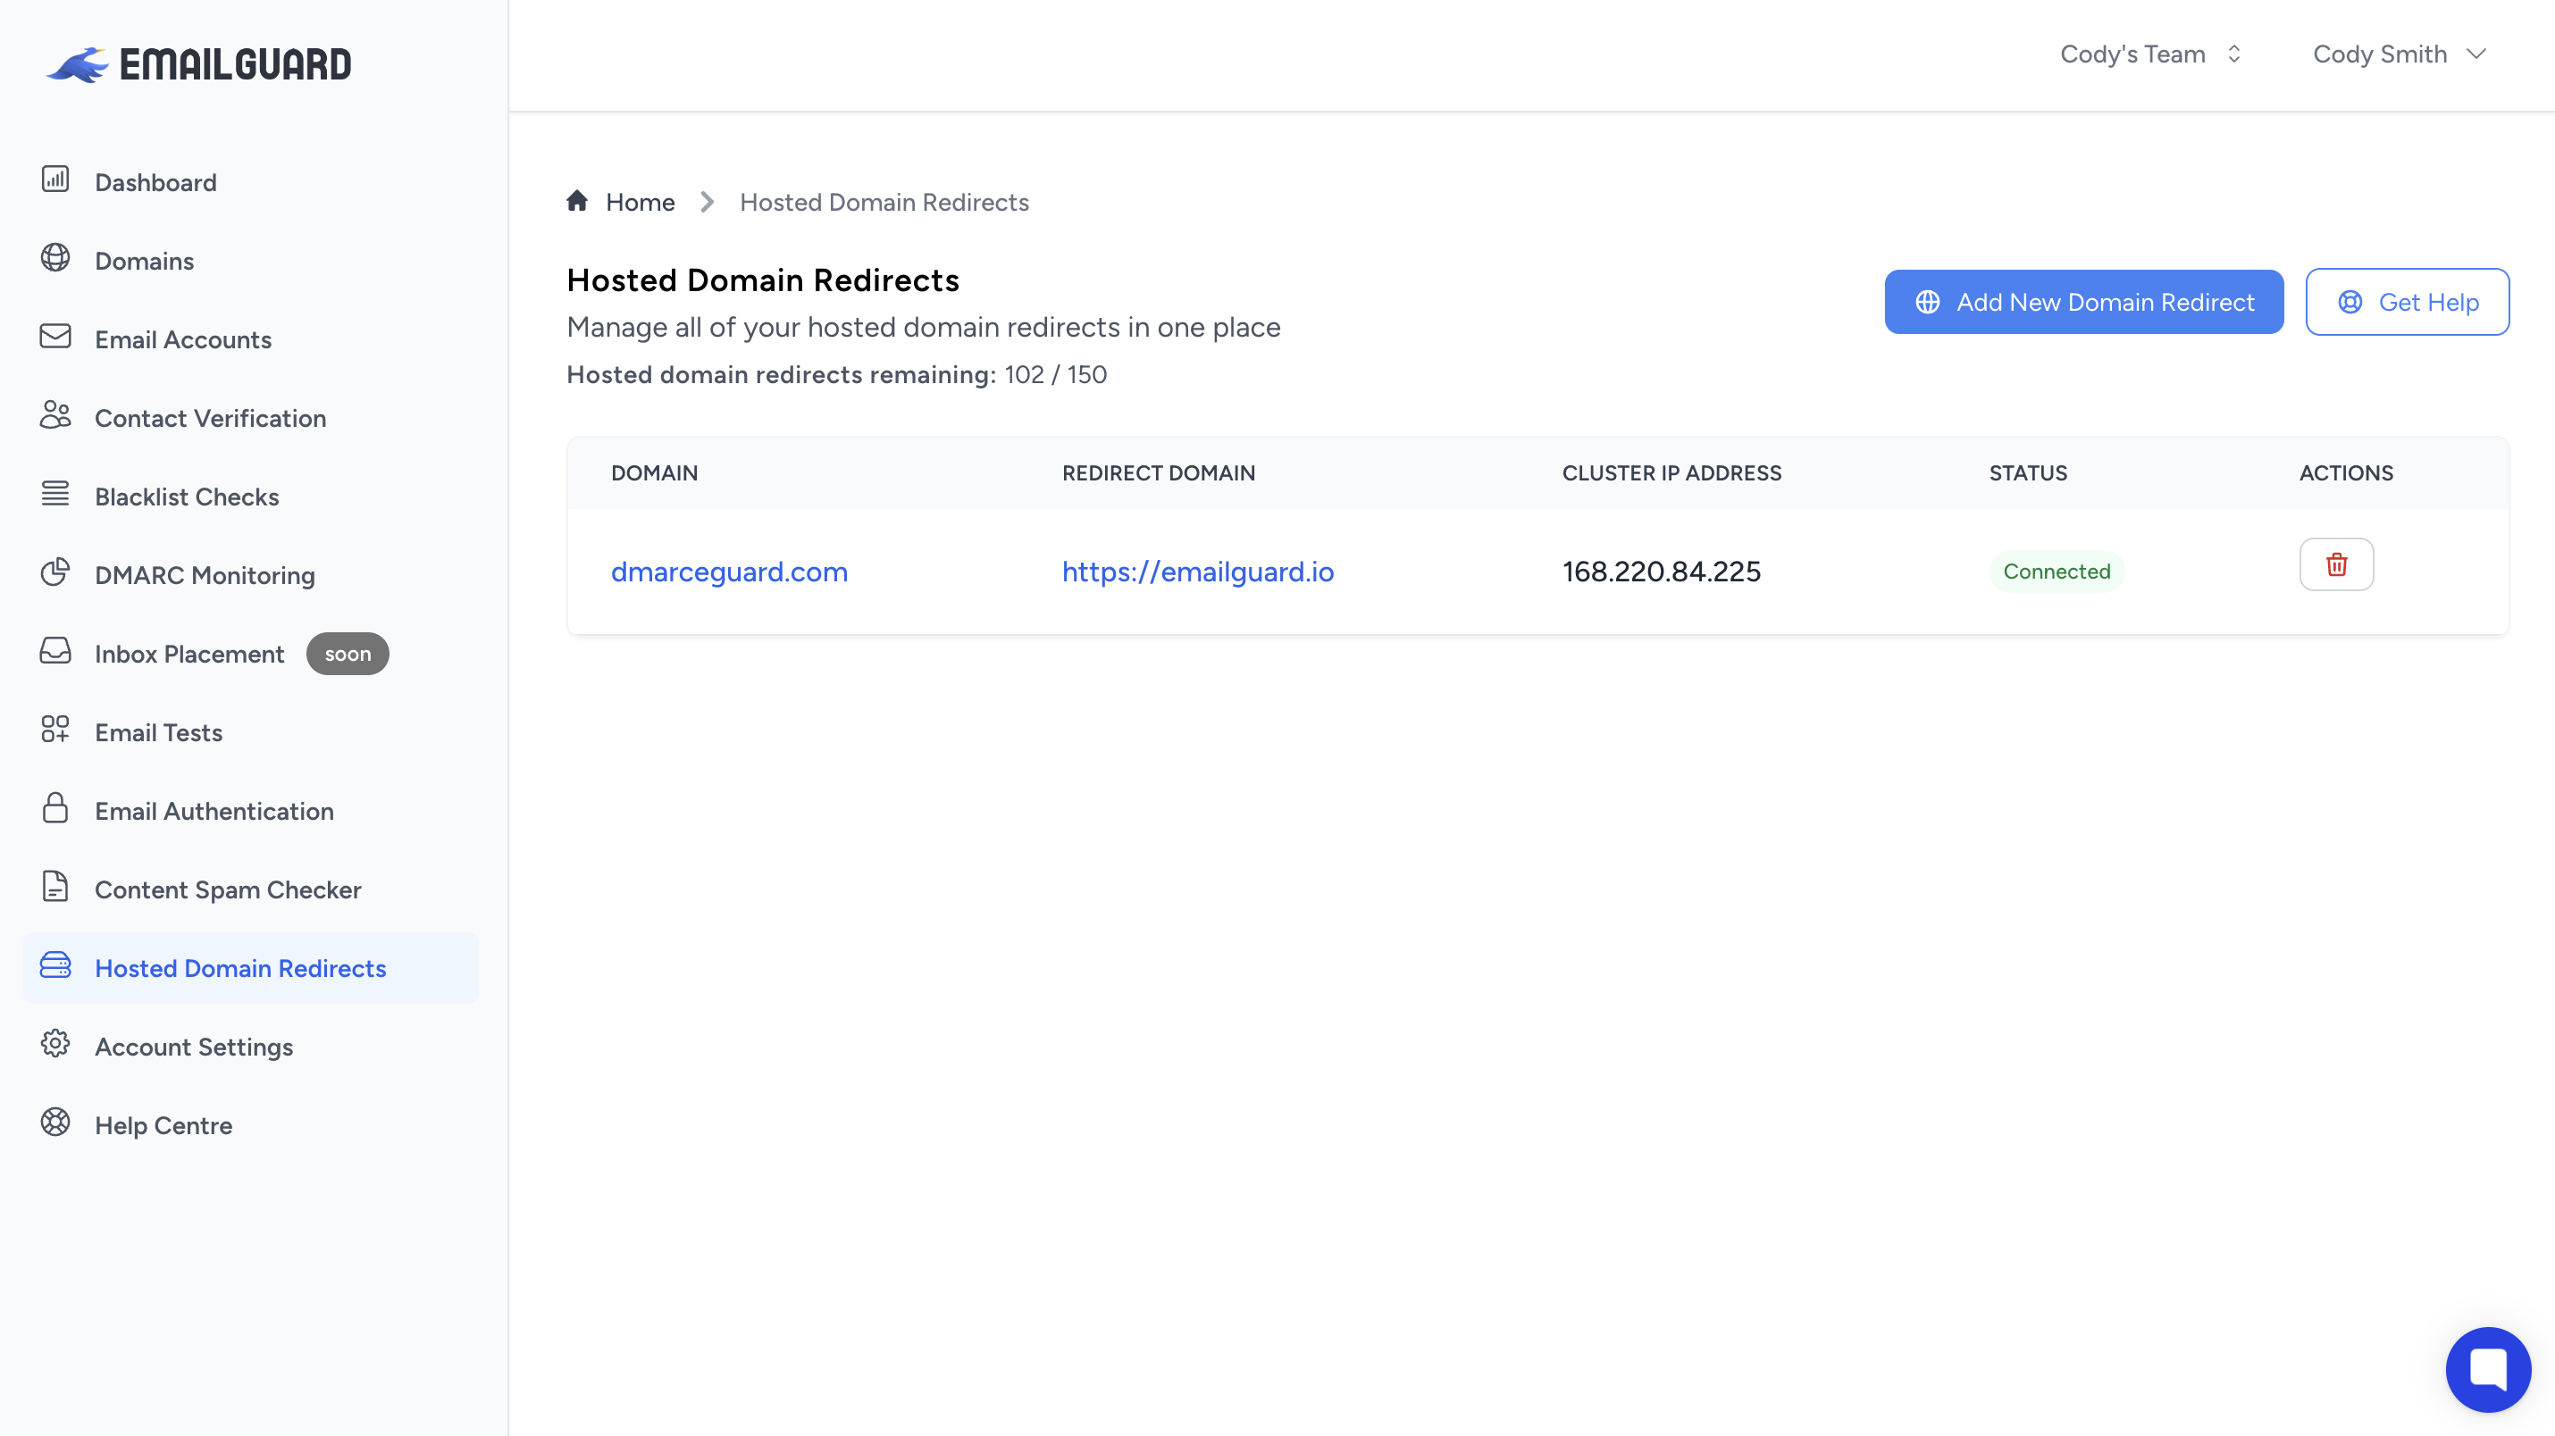This screenshot has width=2555, height=1436.
Task: Click the DMARC Monitoring pie icon
Action: 55,572
